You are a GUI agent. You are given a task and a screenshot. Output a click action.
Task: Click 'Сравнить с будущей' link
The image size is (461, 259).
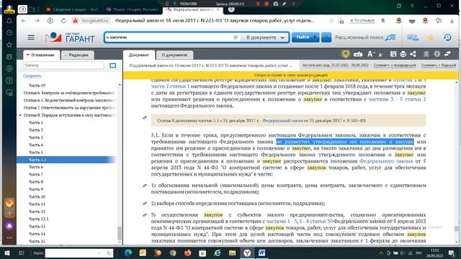(439, 65)
